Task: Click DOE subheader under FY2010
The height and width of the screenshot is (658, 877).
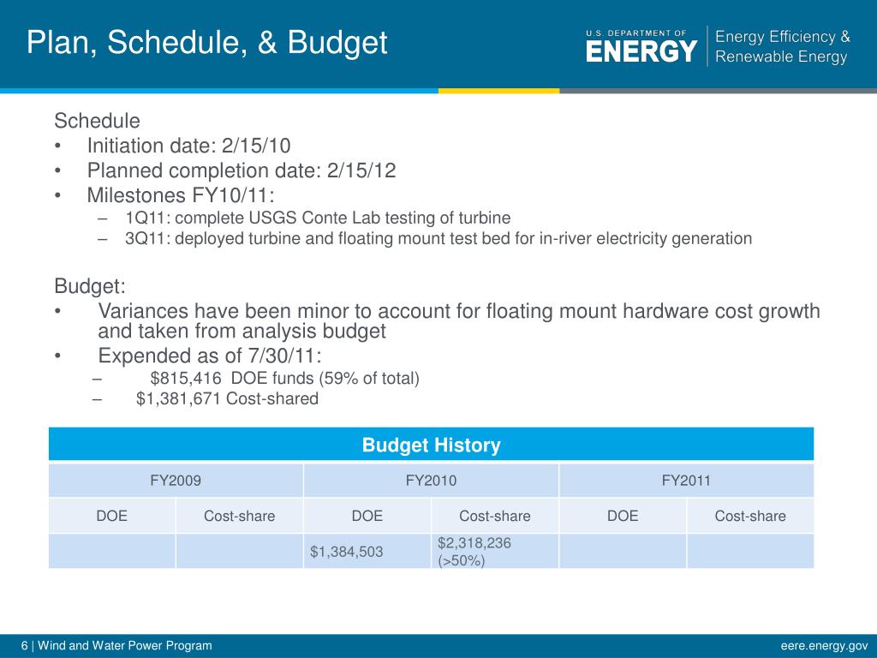Action: pos(367,516)
